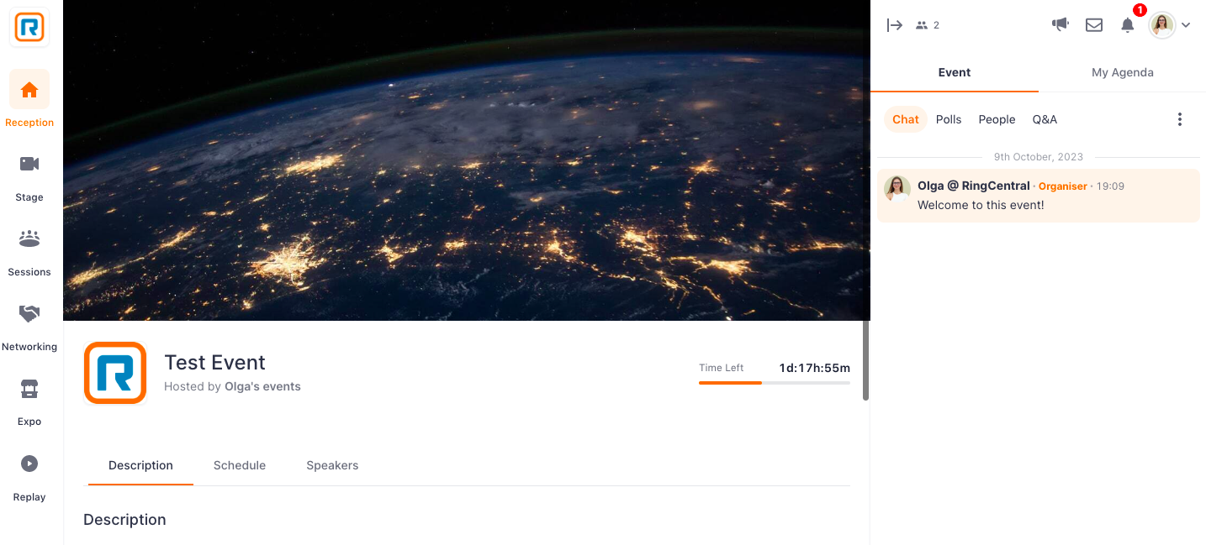Image resolution: width=1206 pixels, height=545 pixels.
Task: Click the page vertical scrollbar
Action: click(x=866, y=361)
